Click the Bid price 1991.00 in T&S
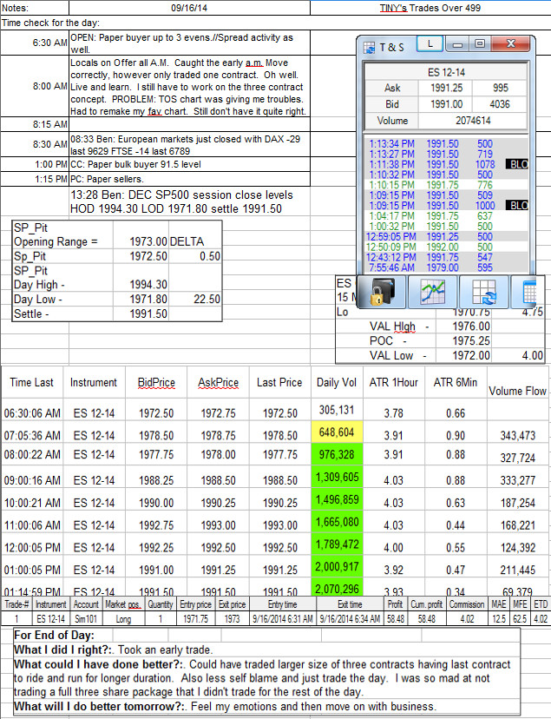Image resolution: width=551 pixels, height=719 pixels. click(446, 104)
